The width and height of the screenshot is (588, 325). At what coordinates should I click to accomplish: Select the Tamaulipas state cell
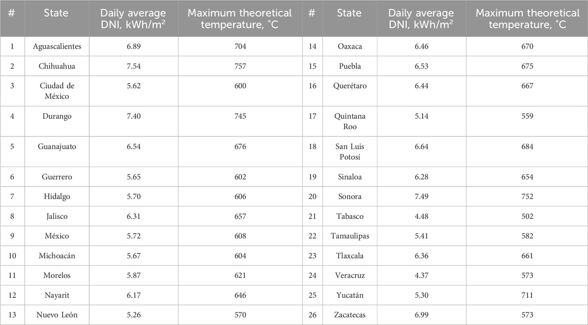[x=350, y=236]
